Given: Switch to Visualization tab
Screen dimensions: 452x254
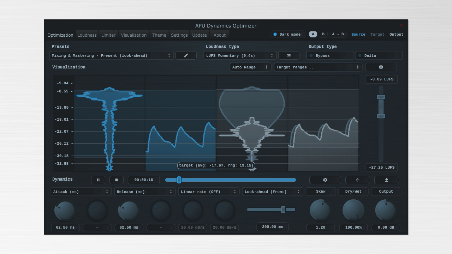Looking at the screenshot, I should (133, 35).
